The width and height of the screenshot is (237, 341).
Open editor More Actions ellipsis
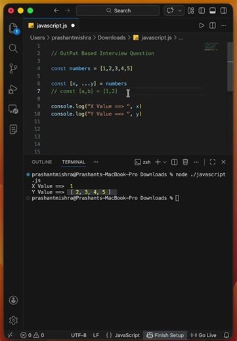[223, 26]
